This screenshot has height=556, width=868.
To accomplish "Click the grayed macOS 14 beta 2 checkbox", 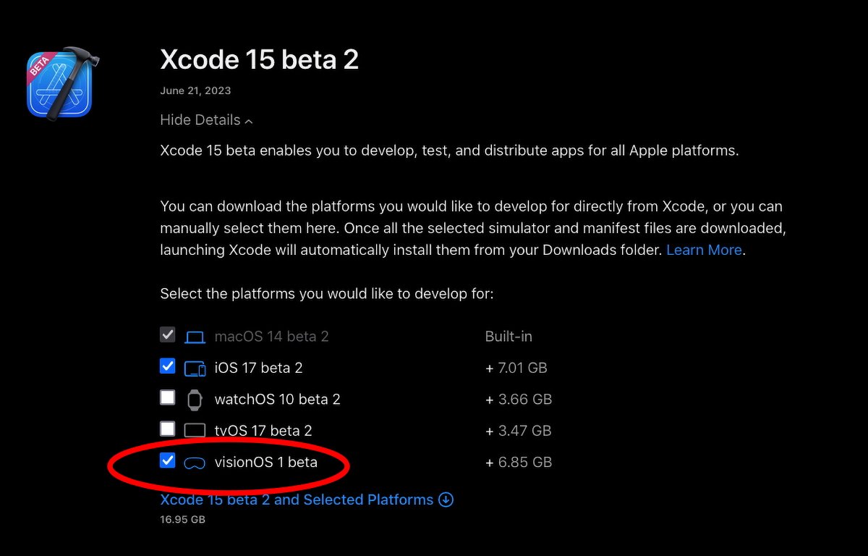I will (x=168, y=334).
